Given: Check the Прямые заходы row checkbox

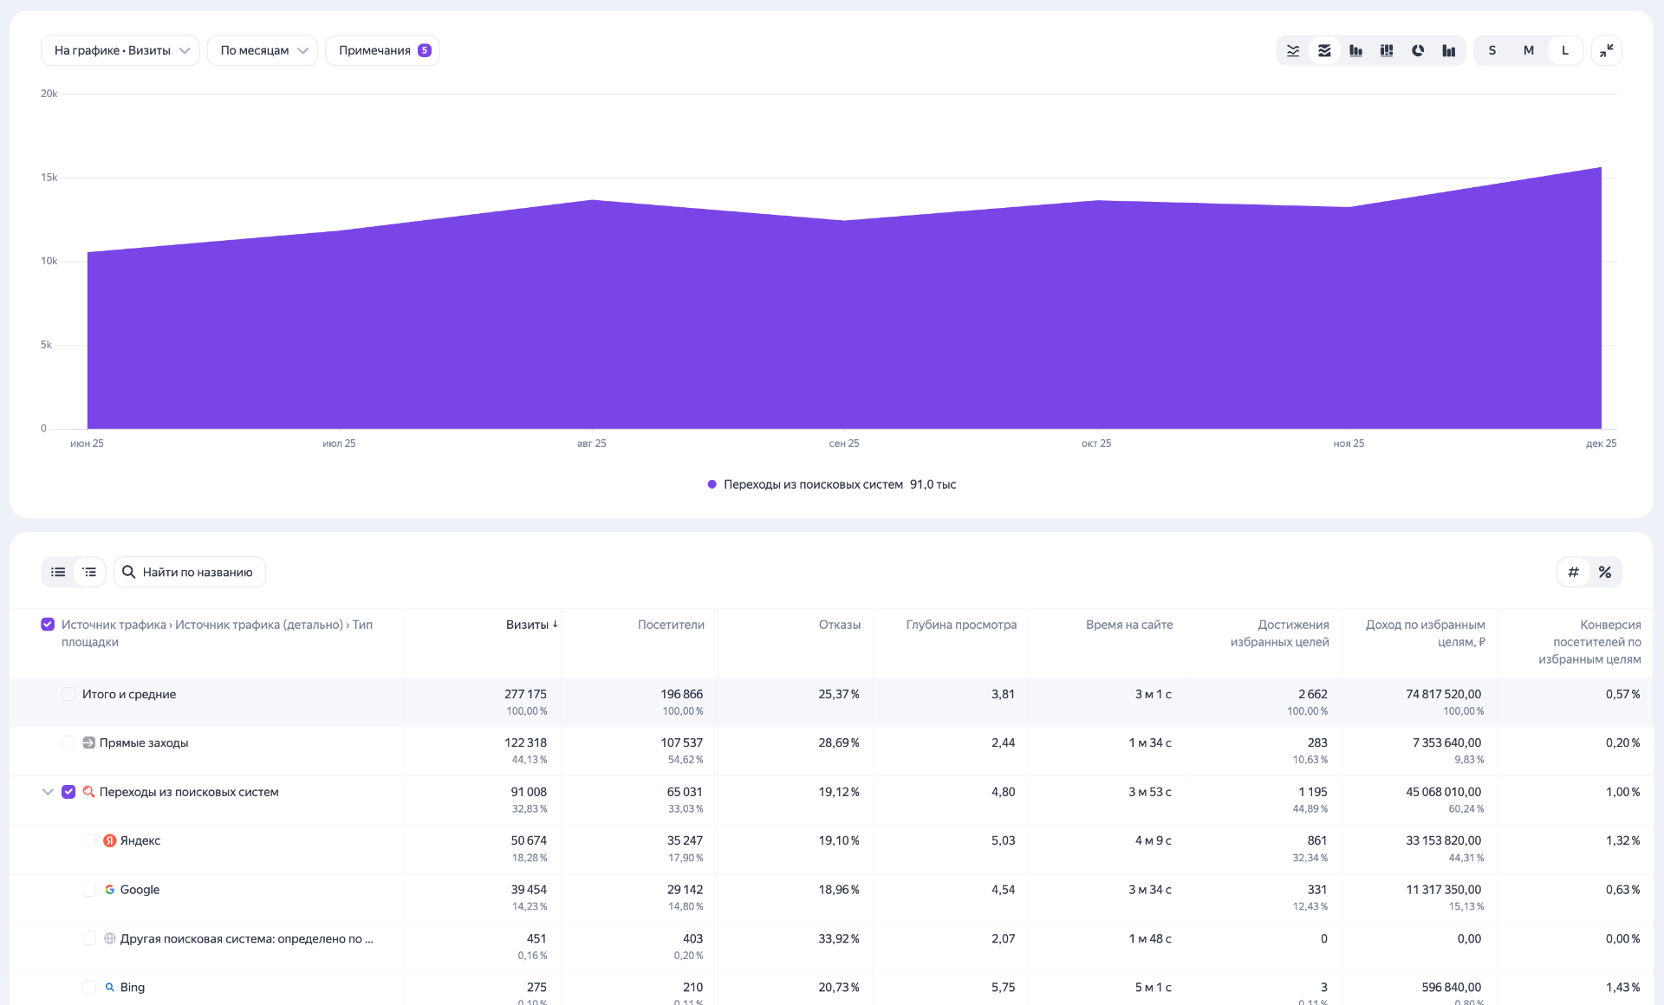Looking at the screenshot, I should 68,742.
